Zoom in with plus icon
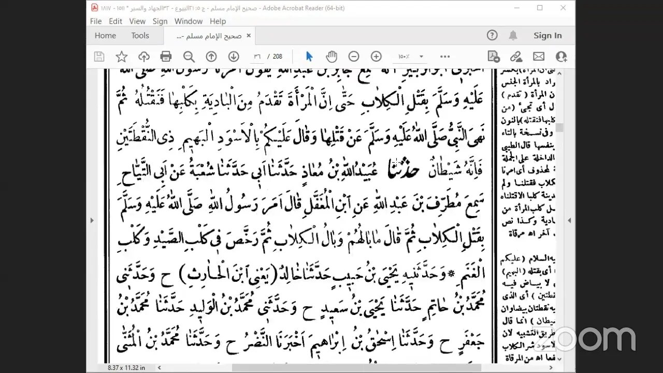This screenshot has width=663, height=373. pos(376,56)
